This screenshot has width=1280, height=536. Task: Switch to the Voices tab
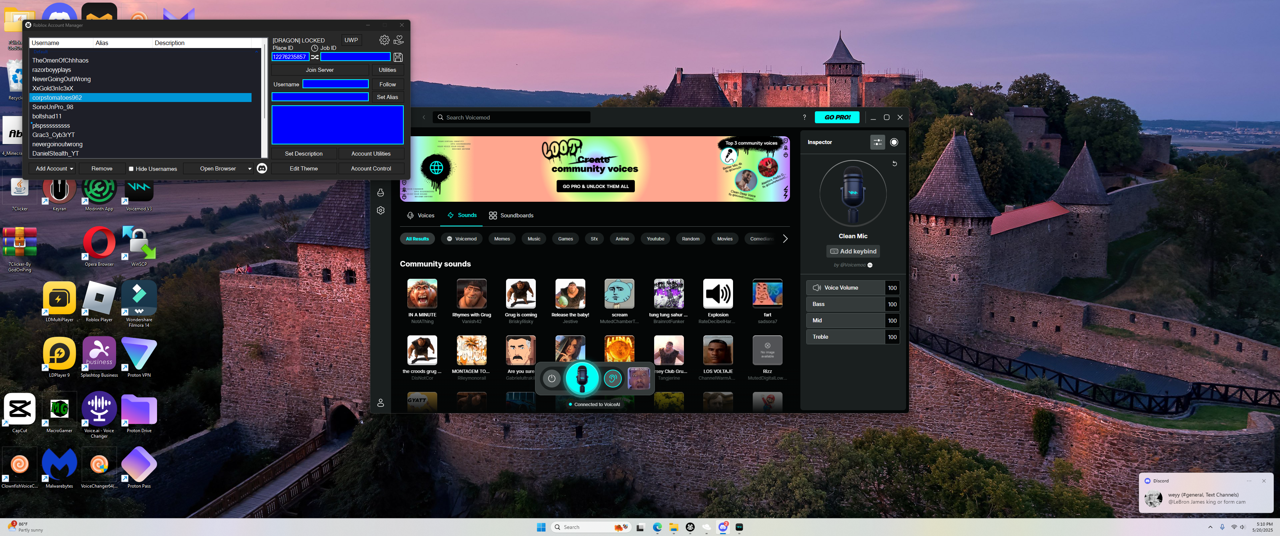point(420,215)
